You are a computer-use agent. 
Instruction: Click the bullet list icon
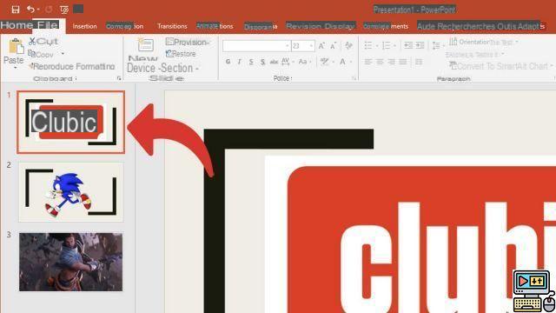pyautogui.click(x=368, y=45)
